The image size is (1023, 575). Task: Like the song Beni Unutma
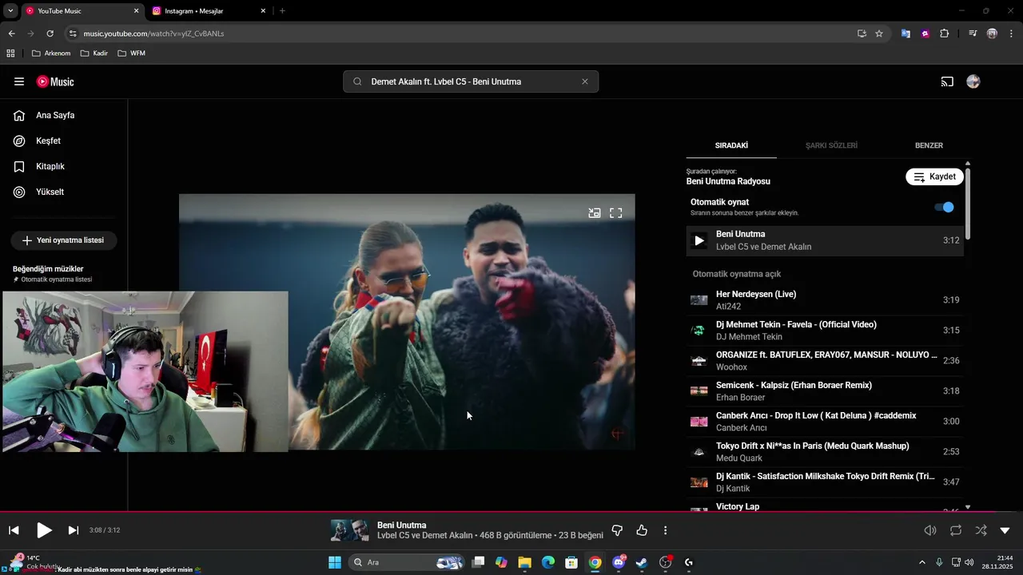(x=642, y=530)
